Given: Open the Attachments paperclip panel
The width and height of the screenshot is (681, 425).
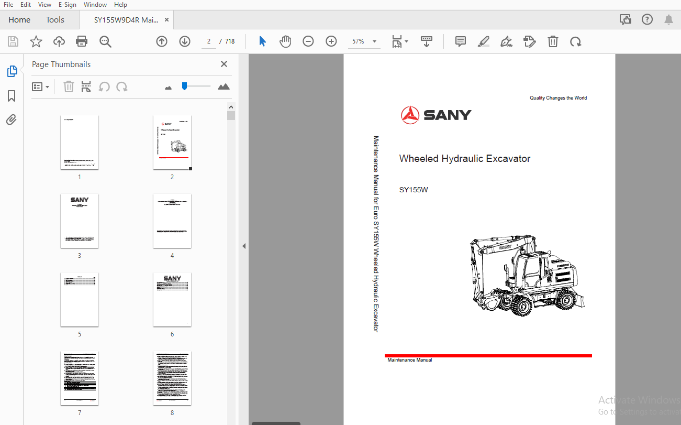Looking at the screenshot, I should [x=12, y=120].
